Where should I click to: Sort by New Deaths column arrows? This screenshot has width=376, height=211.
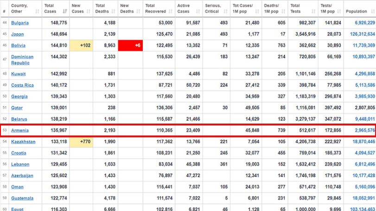[138, 11]
